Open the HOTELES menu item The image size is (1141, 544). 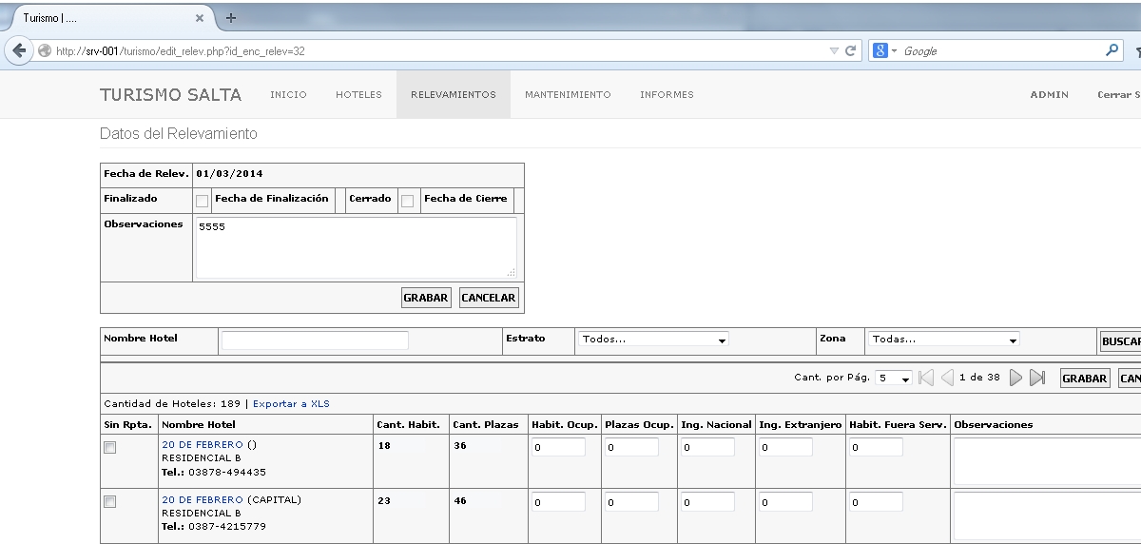click(358, 95)
